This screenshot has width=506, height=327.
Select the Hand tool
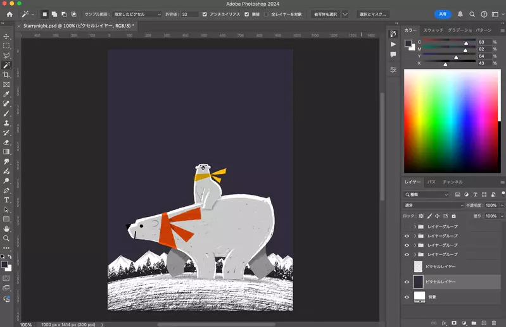[x=6, y=228]
